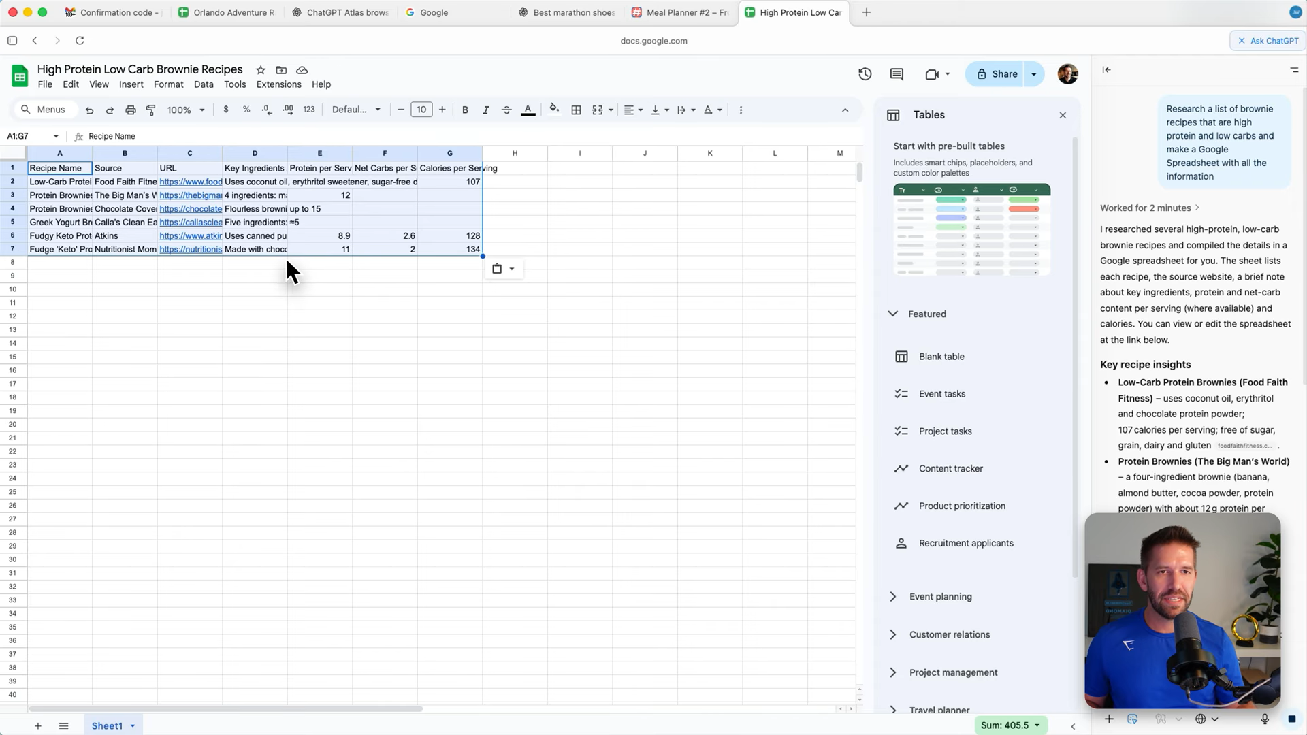Click the font size input field
Image resolution: width=1307 pixels, height=735 pixels.
421,110
